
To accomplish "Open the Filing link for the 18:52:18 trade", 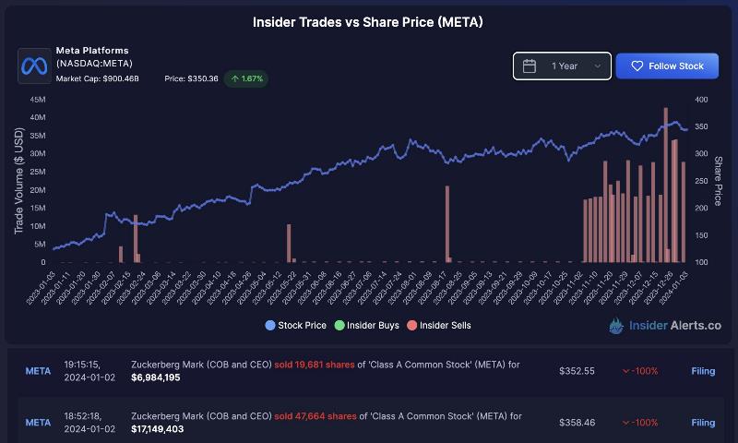I will 703,423.
